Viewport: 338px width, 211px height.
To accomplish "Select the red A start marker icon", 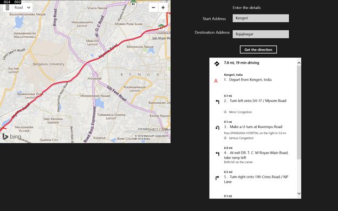I will (x=216, y=81).
